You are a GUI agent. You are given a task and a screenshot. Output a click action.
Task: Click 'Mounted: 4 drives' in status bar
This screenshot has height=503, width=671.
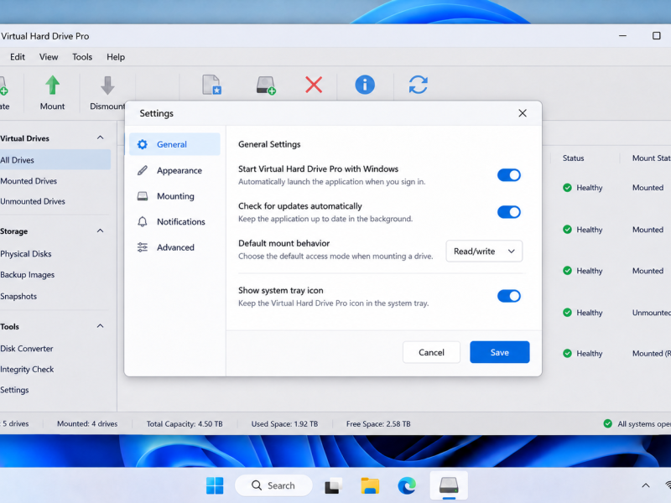coord(87,424)
